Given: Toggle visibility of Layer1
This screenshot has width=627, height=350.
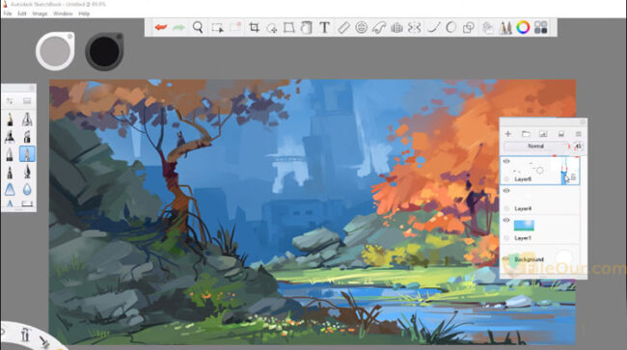Looking at the screenshot, I should tap(506, 220).
